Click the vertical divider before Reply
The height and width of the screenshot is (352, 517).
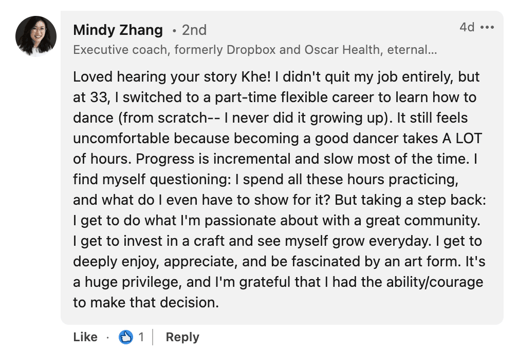tap(153, 337)
